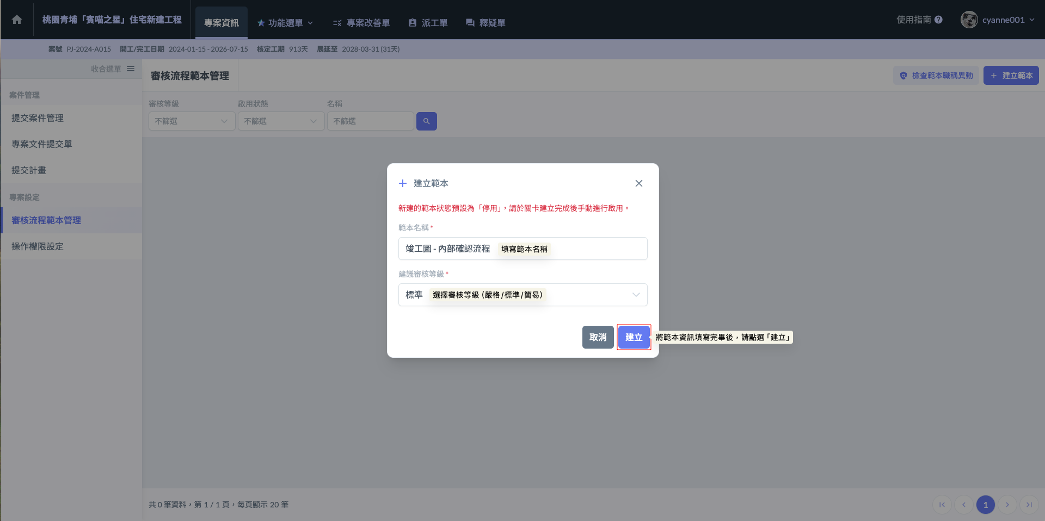Go to previous page pagination arrow
This screenshot has width=1045, height=521.
964,505
